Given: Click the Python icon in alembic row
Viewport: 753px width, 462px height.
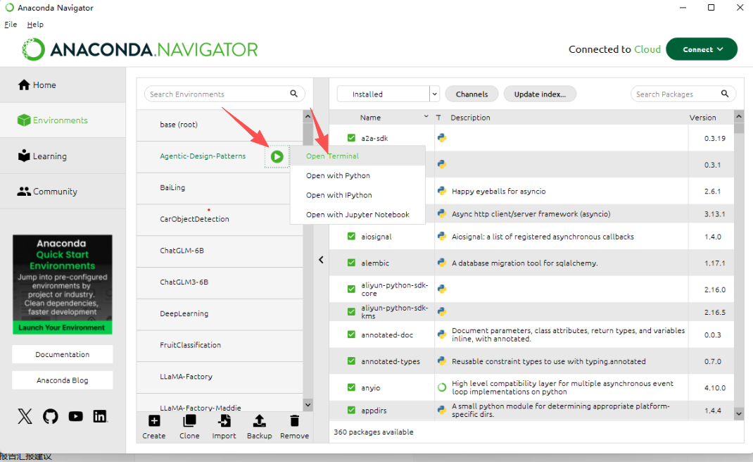Looking at the screenshot, I should tap(442, 263).
